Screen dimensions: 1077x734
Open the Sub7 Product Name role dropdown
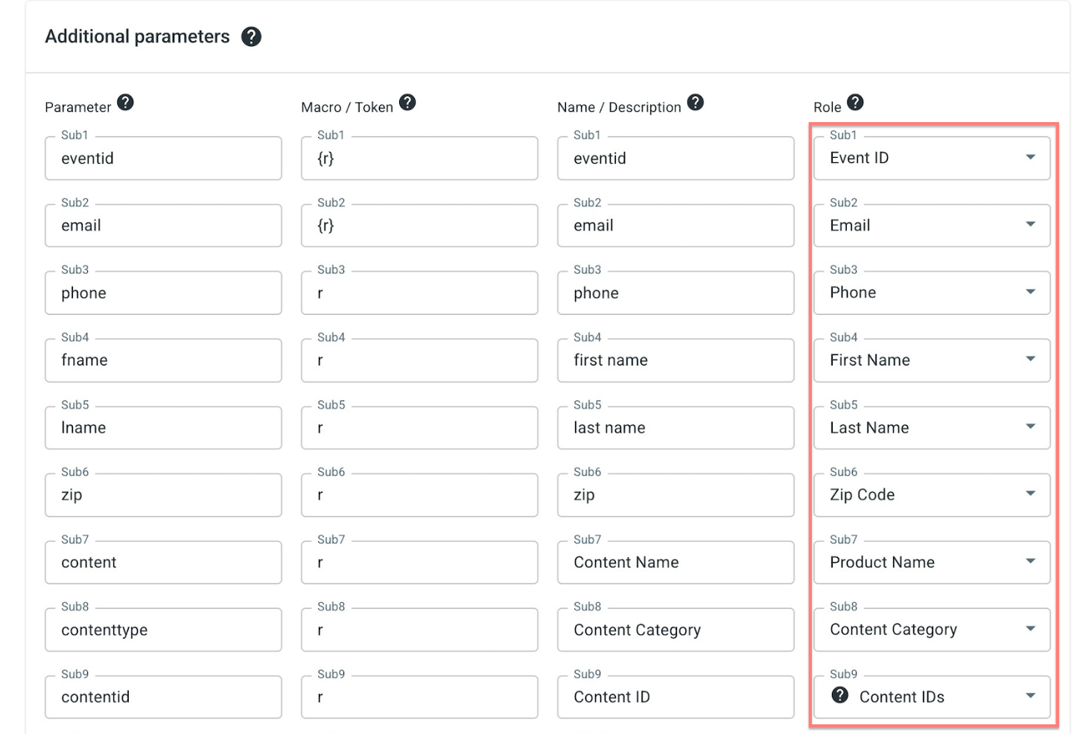[932, 562]
